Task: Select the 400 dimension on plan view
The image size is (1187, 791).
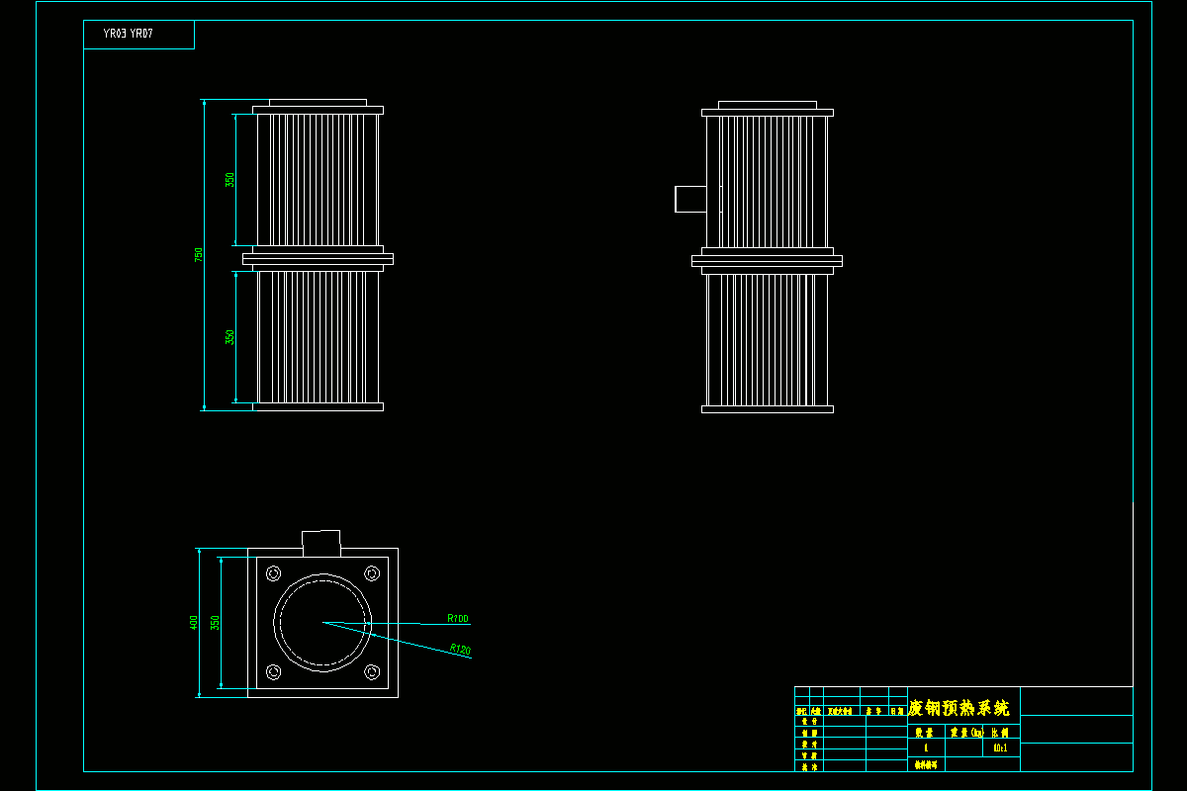Action: (x=194, y=623)
